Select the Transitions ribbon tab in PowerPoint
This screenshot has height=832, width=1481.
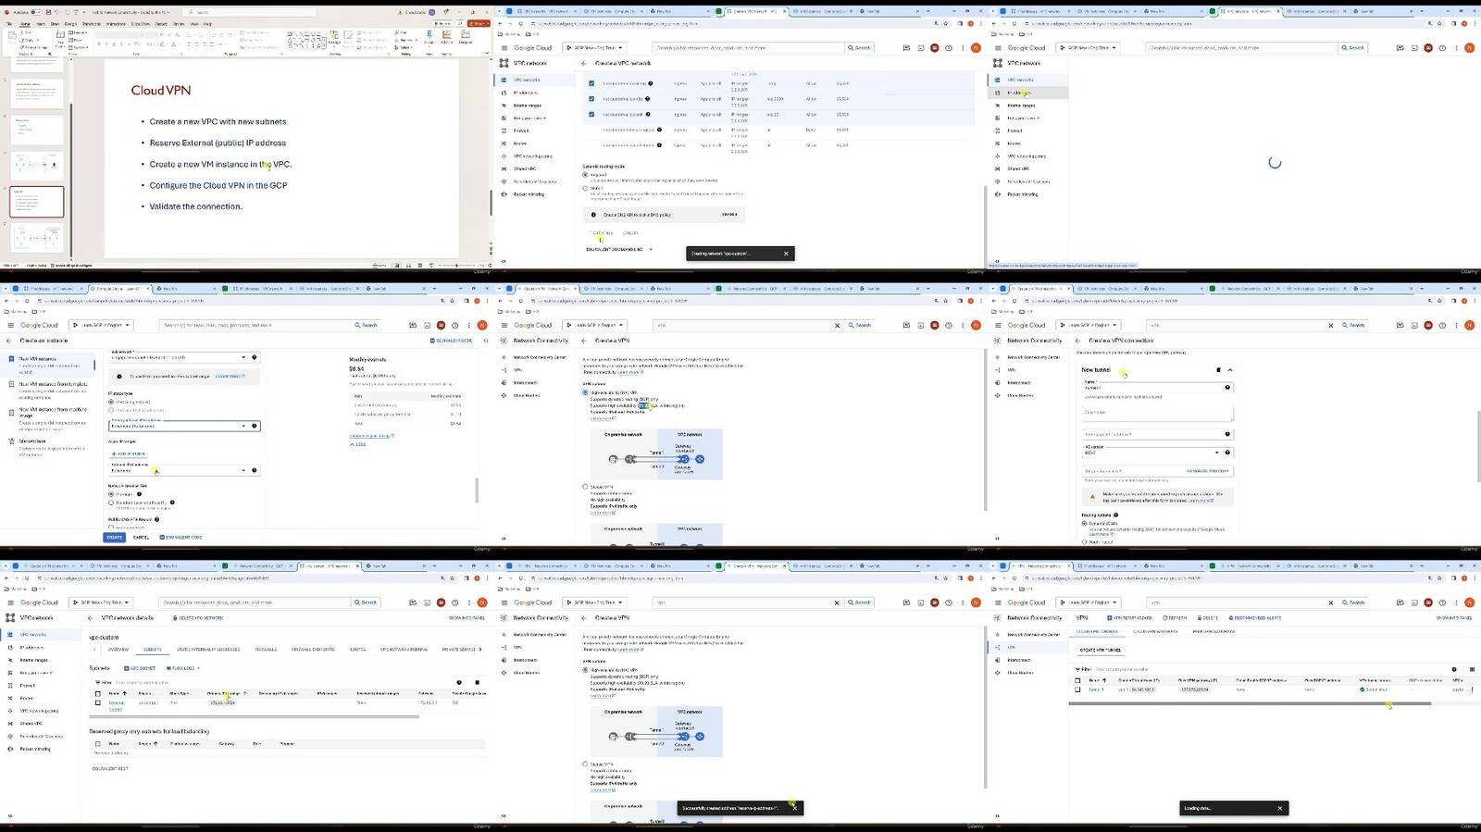(x=92, y=24)
